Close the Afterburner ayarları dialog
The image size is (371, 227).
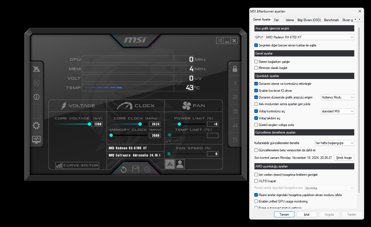[x=360, y=11]
